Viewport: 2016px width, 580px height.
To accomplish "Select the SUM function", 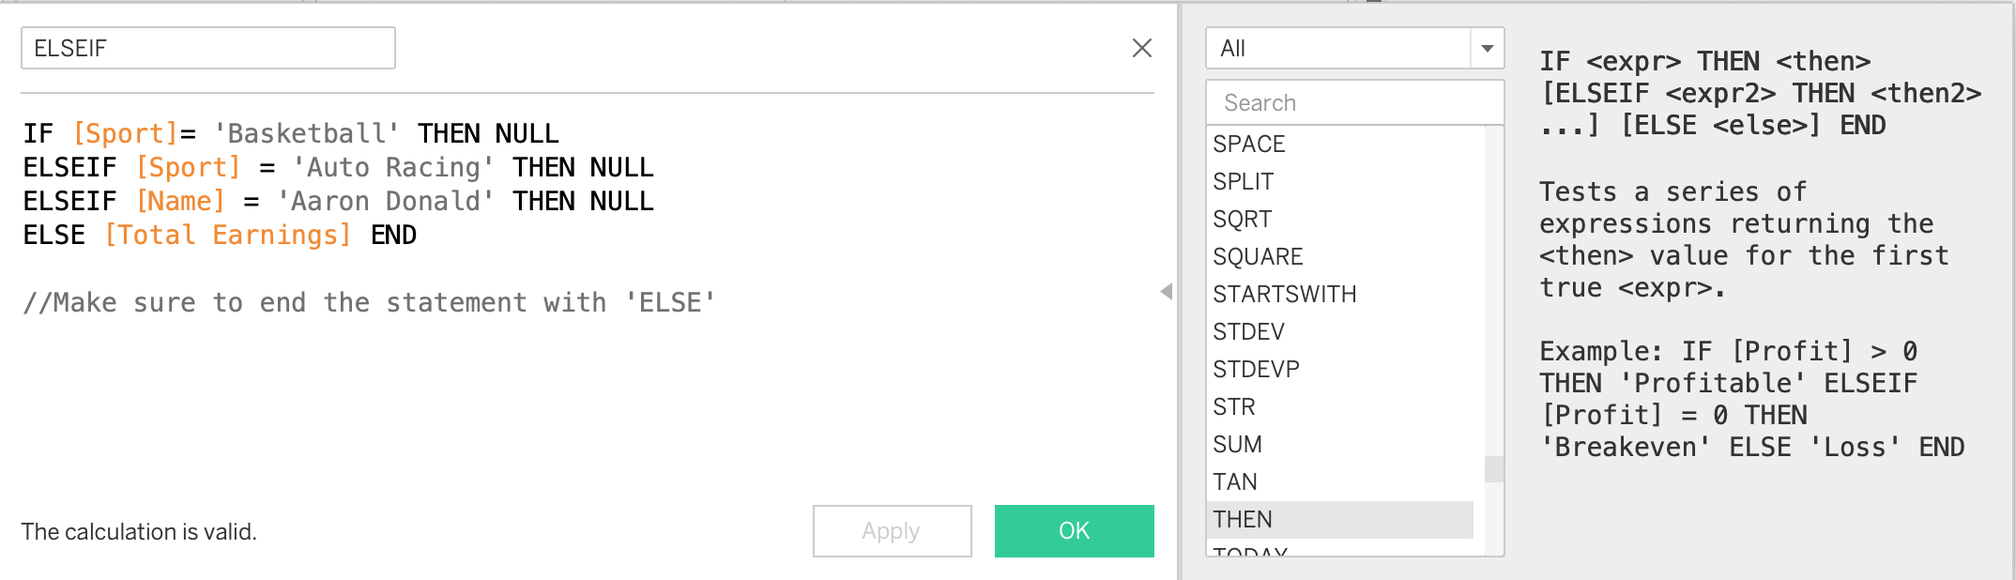I will (x=1237, y=445).
